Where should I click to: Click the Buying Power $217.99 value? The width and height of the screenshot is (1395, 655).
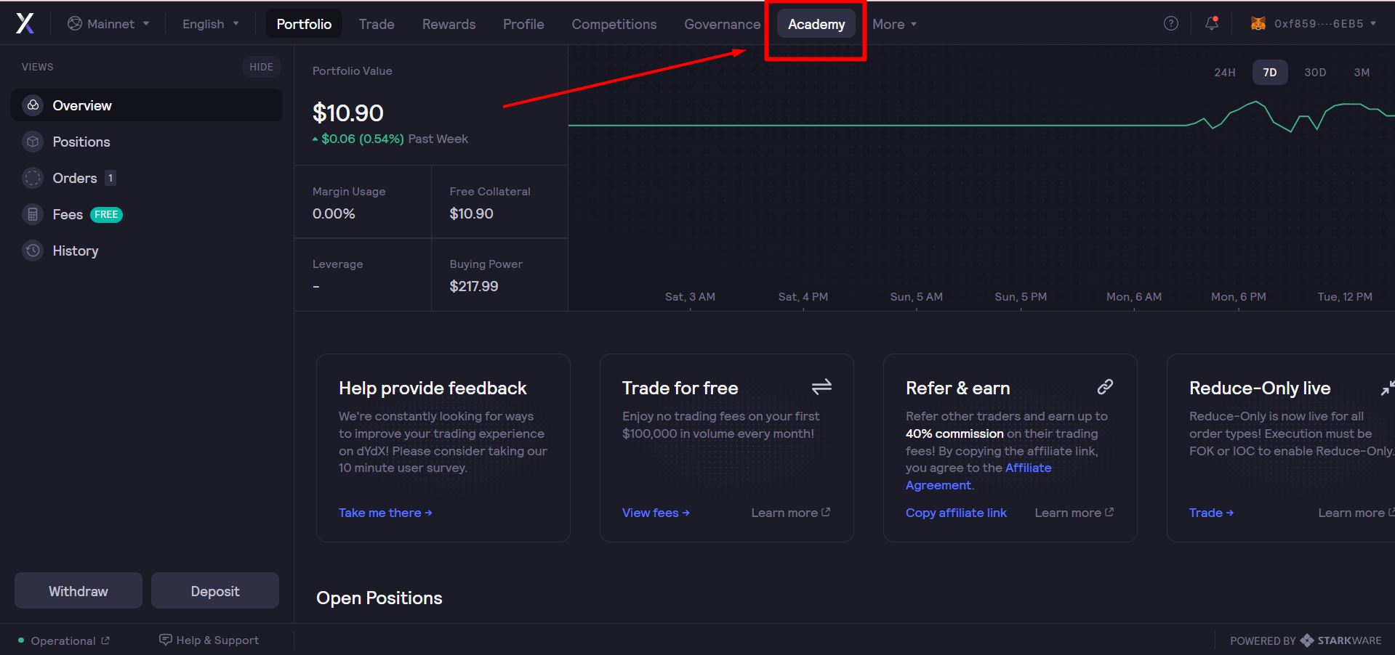tap(474, 286)
